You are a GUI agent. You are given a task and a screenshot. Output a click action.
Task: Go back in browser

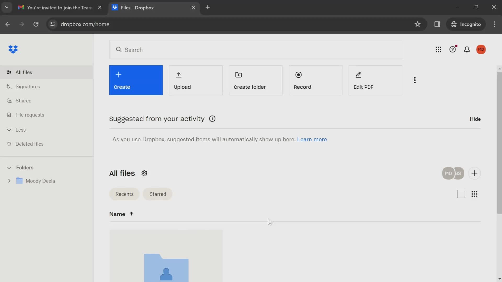(x=8, y=24)
